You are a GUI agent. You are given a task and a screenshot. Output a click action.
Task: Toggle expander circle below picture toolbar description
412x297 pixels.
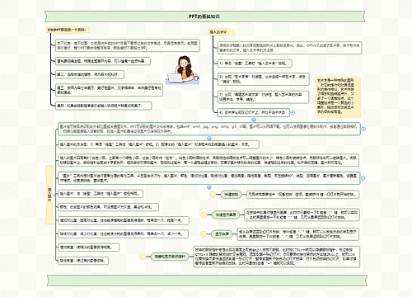[x=208, y=187]
